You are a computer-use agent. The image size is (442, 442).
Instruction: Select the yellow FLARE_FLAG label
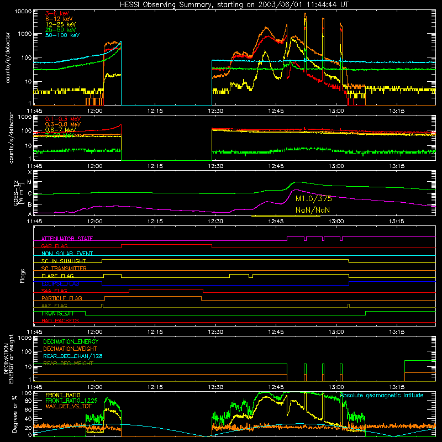57,276
